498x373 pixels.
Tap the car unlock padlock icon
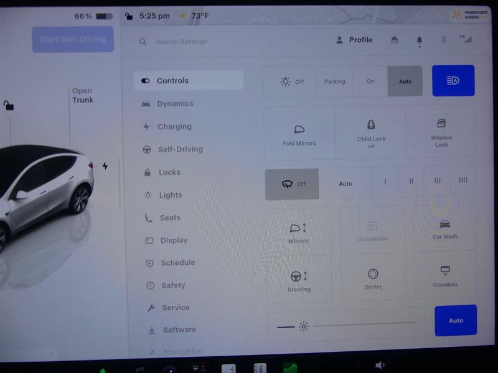[x=9, y=105]
